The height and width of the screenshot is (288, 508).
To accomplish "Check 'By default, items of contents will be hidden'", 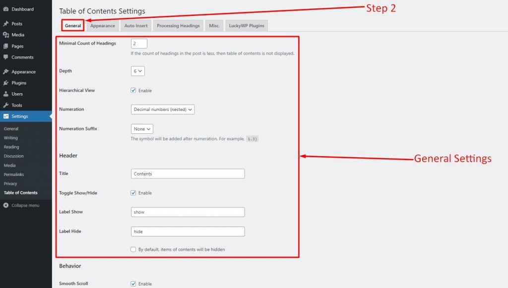I will click(133, 249).
